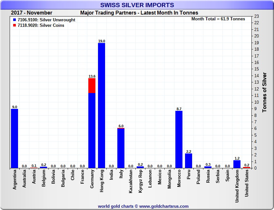This screenshot has width=274, height=210.
Task: Open the www.goldchartsrus.com footer link
Action: [164, 206]
